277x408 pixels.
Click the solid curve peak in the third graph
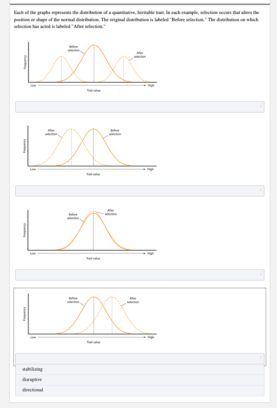(93, 213)
